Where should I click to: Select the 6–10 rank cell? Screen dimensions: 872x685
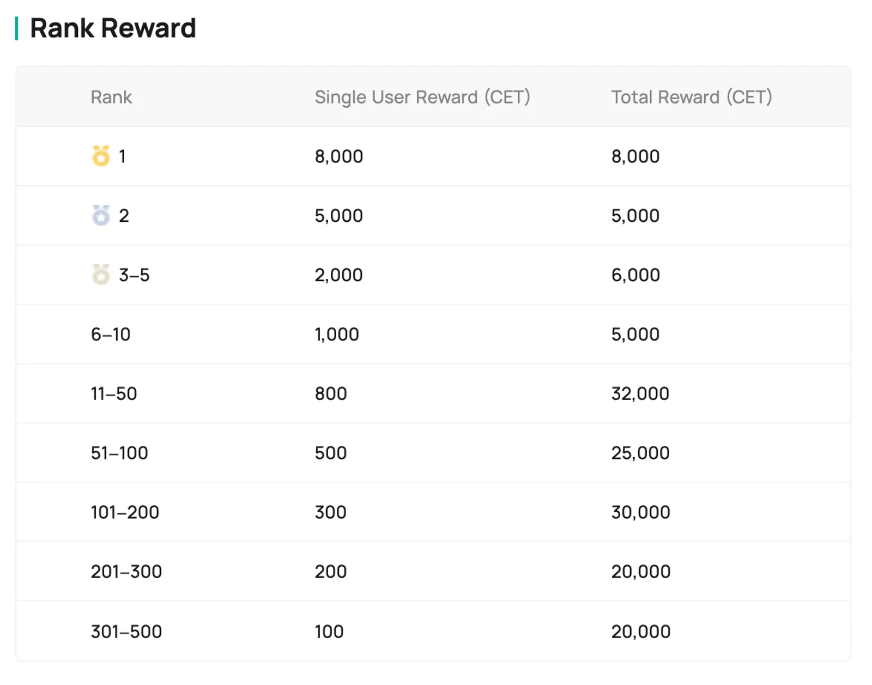(111, 334)
